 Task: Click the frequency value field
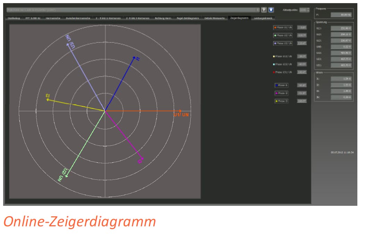[341, 15]
